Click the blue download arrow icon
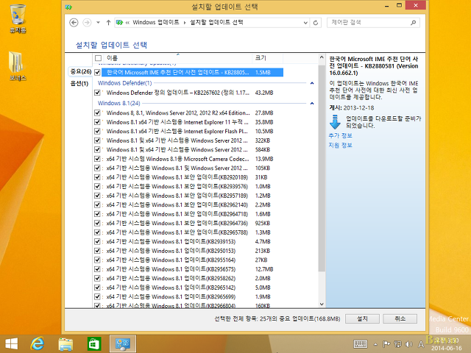The height and width of the screenshot is (353, 471). (335, 122)
